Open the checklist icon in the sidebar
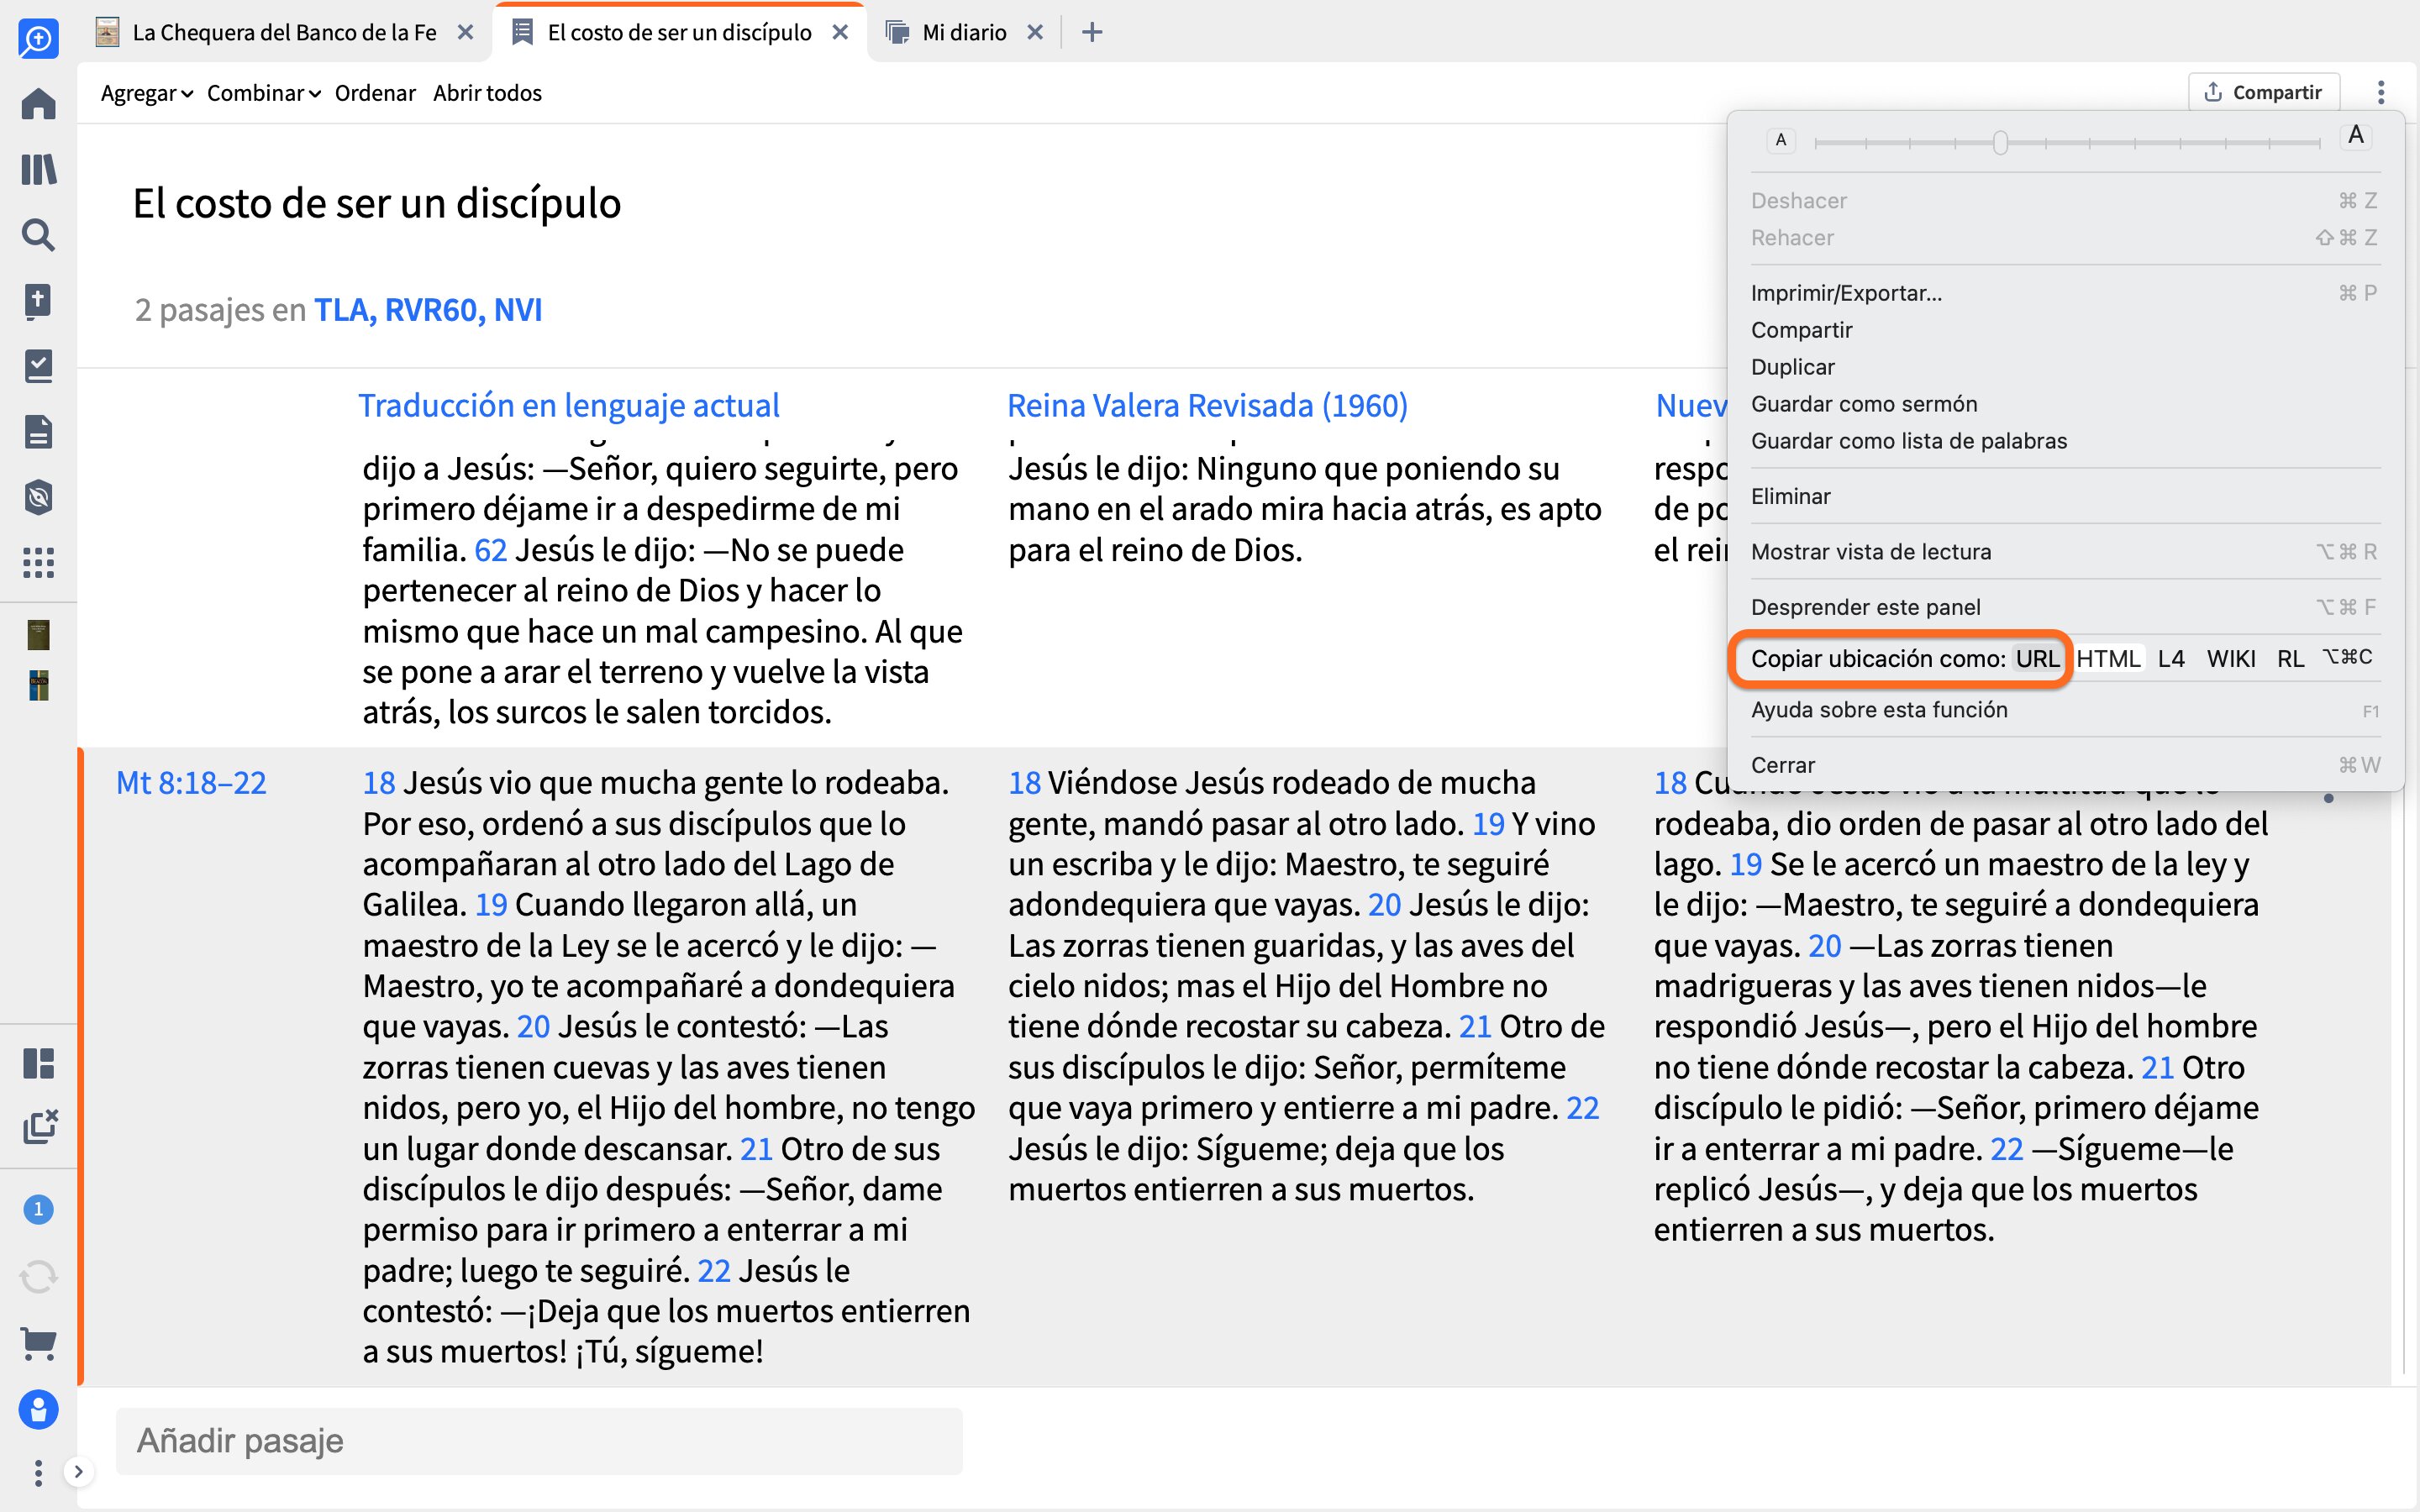The height and width of the screenshot is (1512, 2420). (x=38, y=366)
